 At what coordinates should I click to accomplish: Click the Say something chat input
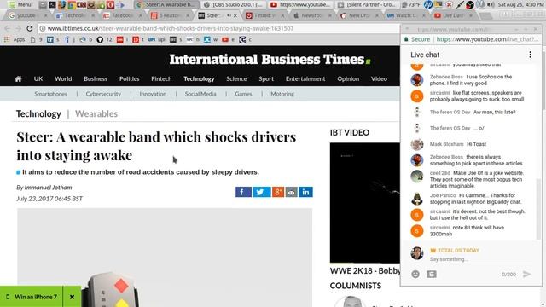coord(480,259)
